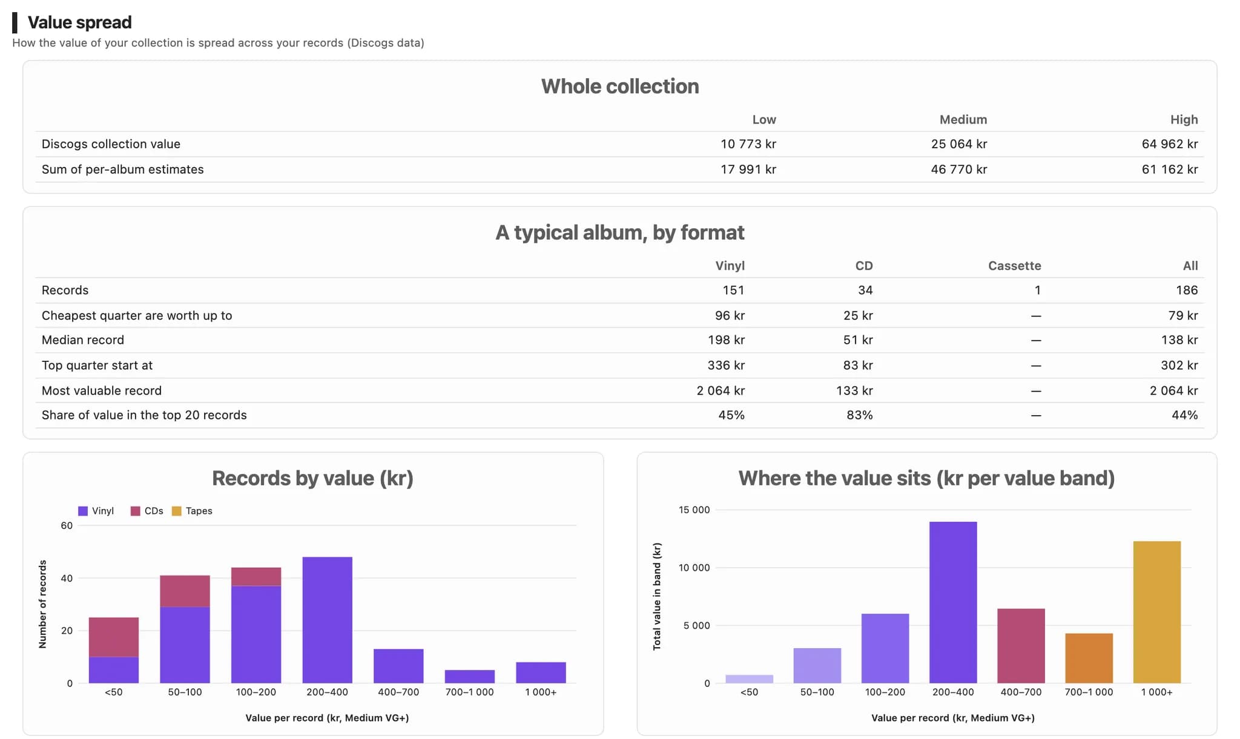The height and width of the screenshot is (739, 1240).
Task: Click the 700–1 000 orange value band bar
Action: pyautogui.click(x=1089, y=659)
